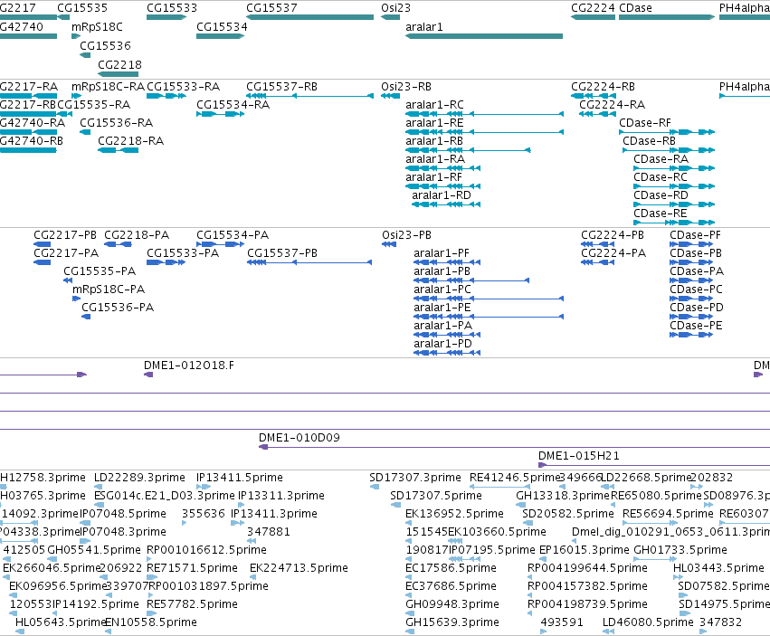Select transcript CDase-RB label
770x636 pixels.
pyautogui.click(x=649, y=141)
